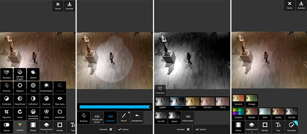Open the Creative effect category
Image resolution: width=307 pixels, height=134 pixels.
click(x=238, y=114)
